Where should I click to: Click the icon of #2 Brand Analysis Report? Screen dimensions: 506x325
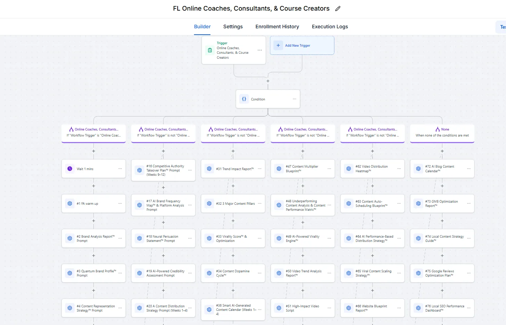tap(70, 238)
